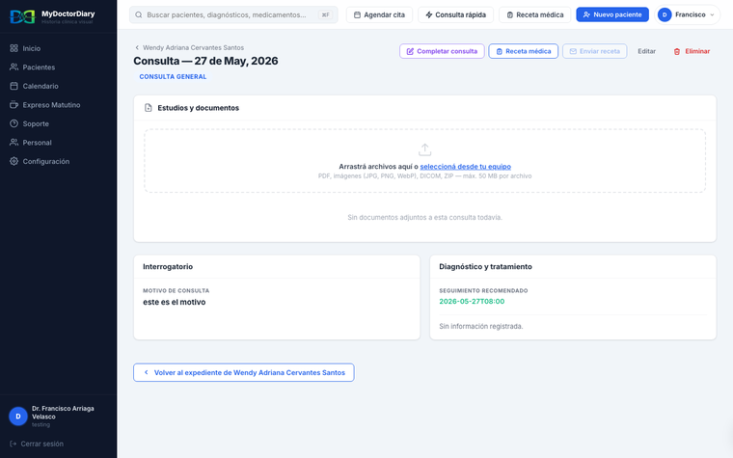This screenshot has width=733, height=458.
Task: Navigate to Personal in sidebar
Action: 58,142
